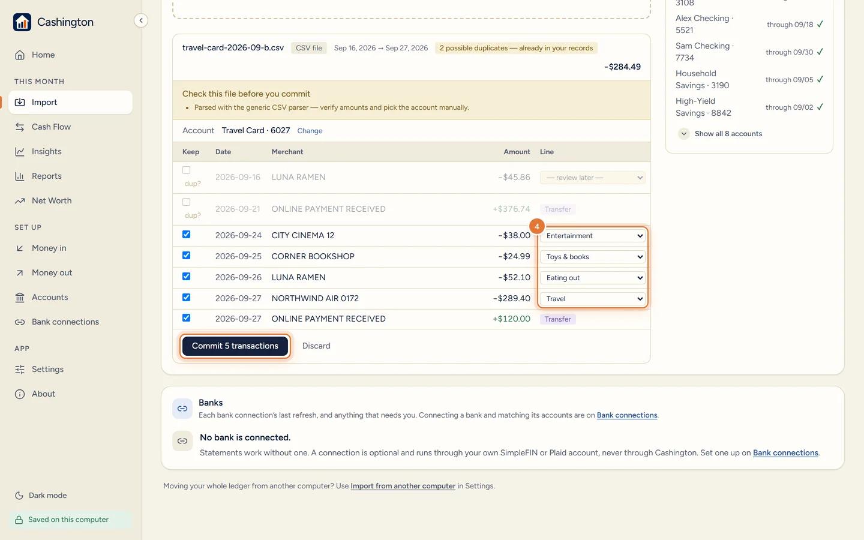Collapse the sidebar with the chevron button
The image size is (864, 540).
pos(140,20)
